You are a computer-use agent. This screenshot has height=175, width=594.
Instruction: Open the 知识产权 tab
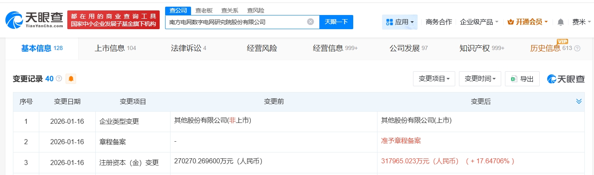pos(482,48)
